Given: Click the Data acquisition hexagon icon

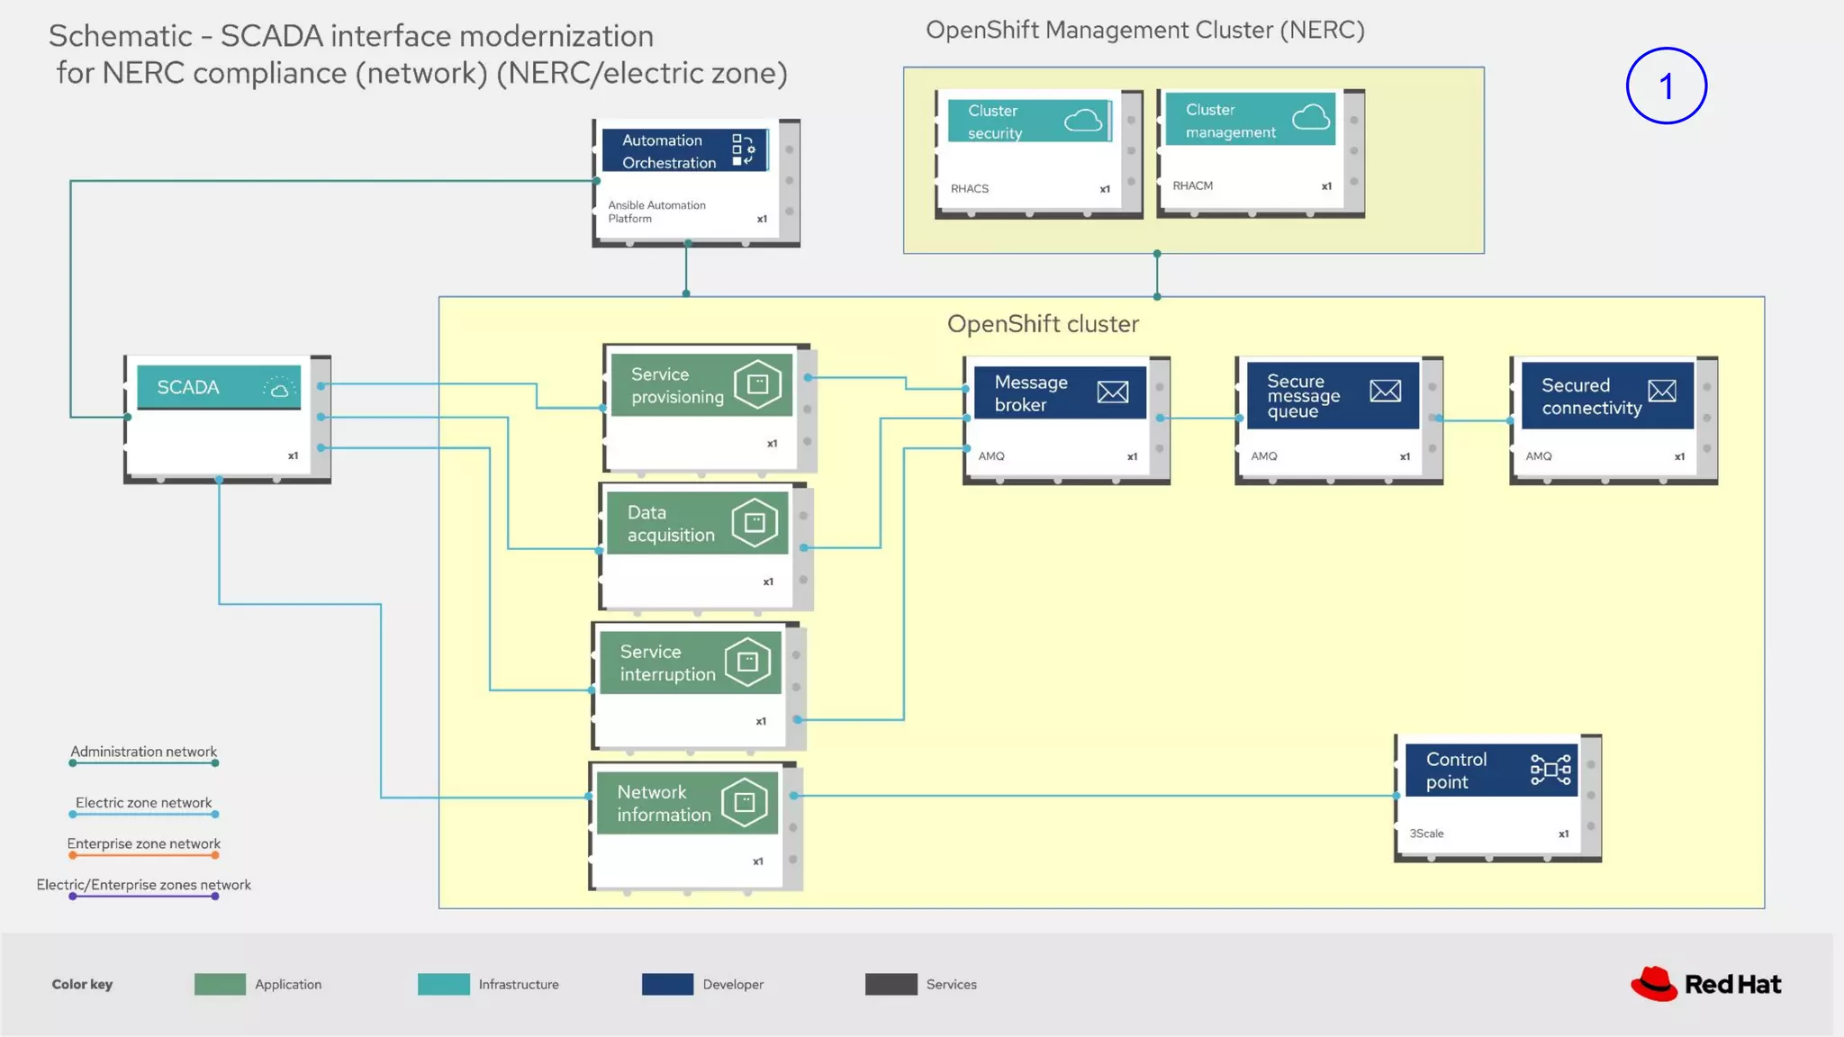Looking at the screenshot, I should (x=755, y=522).
